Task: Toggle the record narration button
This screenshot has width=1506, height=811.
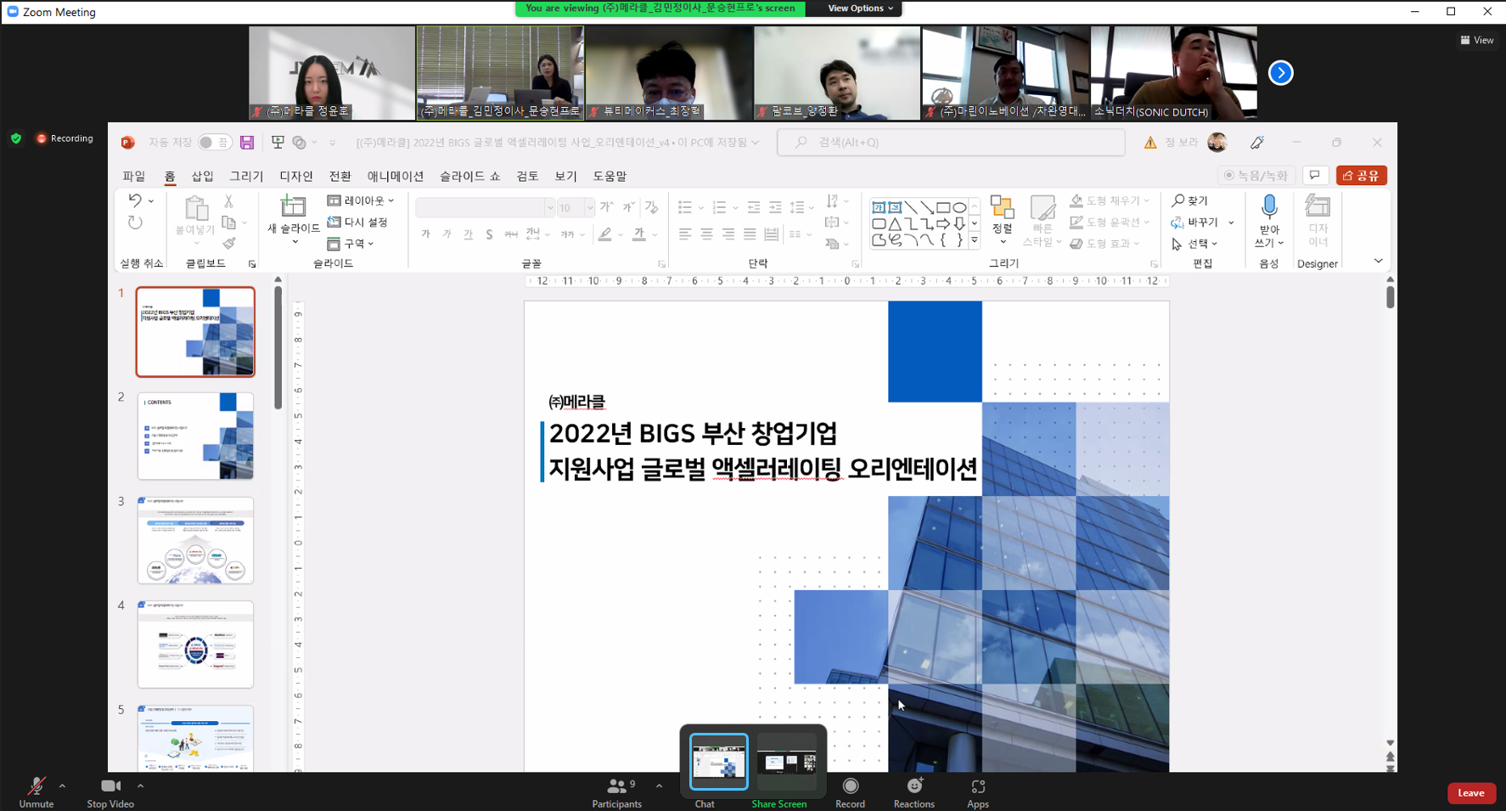Action: click(1256, 176)
